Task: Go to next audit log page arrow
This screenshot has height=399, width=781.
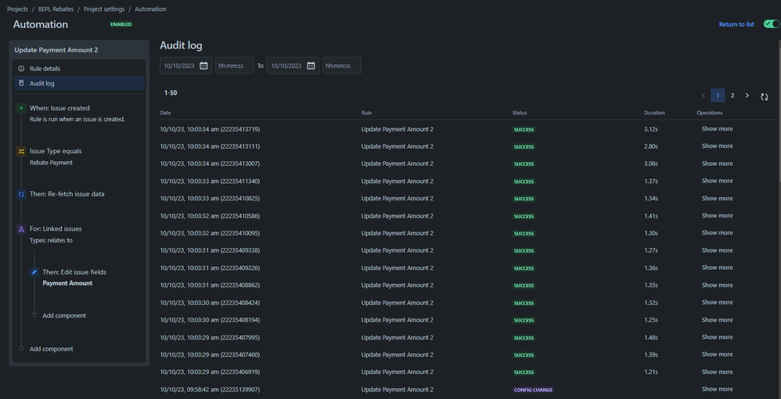Action: point(747,95)
